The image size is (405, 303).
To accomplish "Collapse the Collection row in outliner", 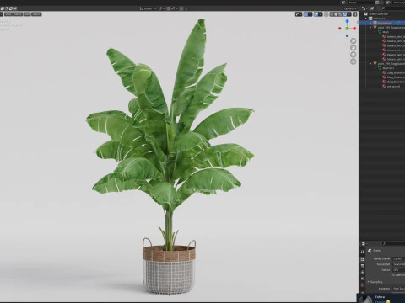I will click(x=366, y=19).
